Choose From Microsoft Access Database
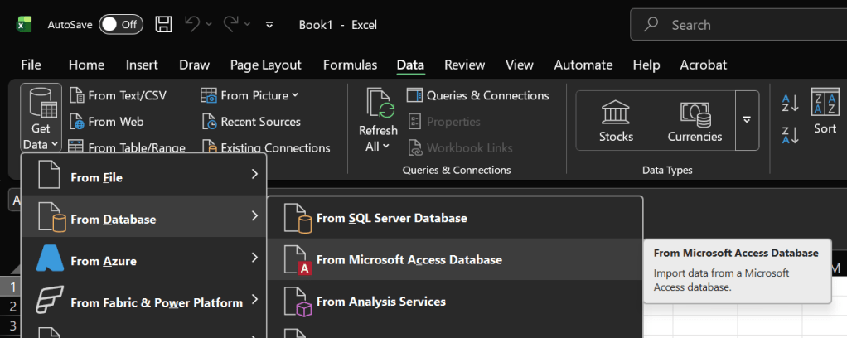Image resolution: width=847 pixels, height=338 pixels. (x=455, y=259)
